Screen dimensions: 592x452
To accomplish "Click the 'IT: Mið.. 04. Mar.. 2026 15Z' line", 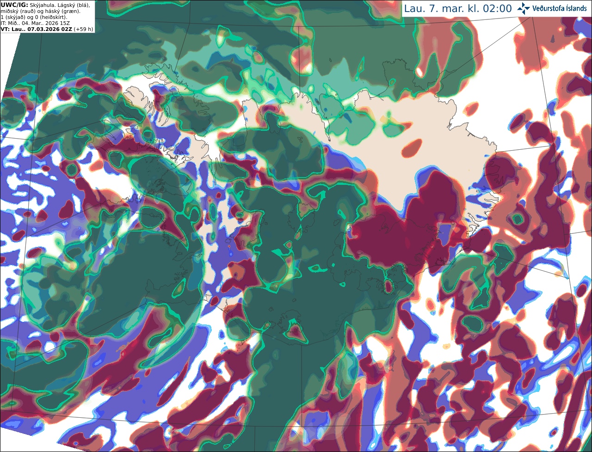I will click(x=35, y=23).
